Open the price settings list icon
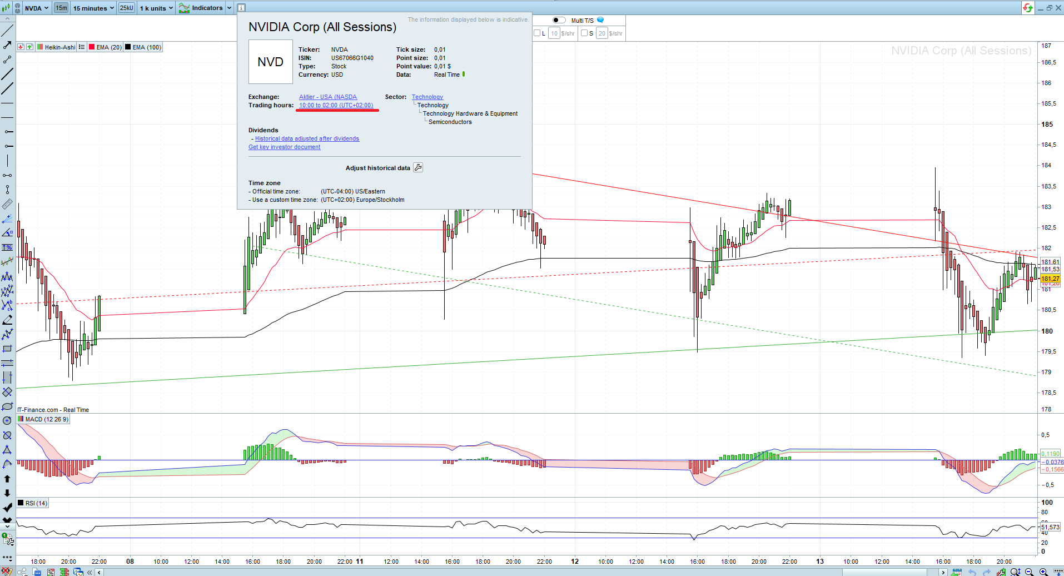Viewport: 1064px width, 576px height. 82,47
